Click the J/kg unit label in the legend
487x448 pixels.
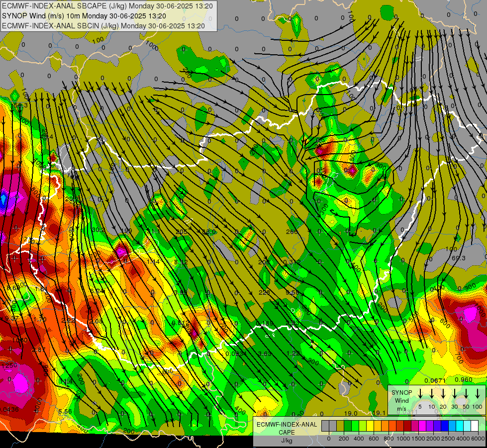click(287, 441)
